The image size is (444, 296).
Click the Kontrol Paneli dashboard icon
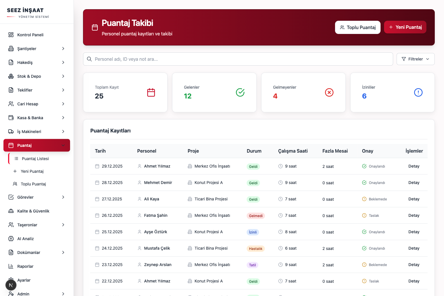point(11,35)
